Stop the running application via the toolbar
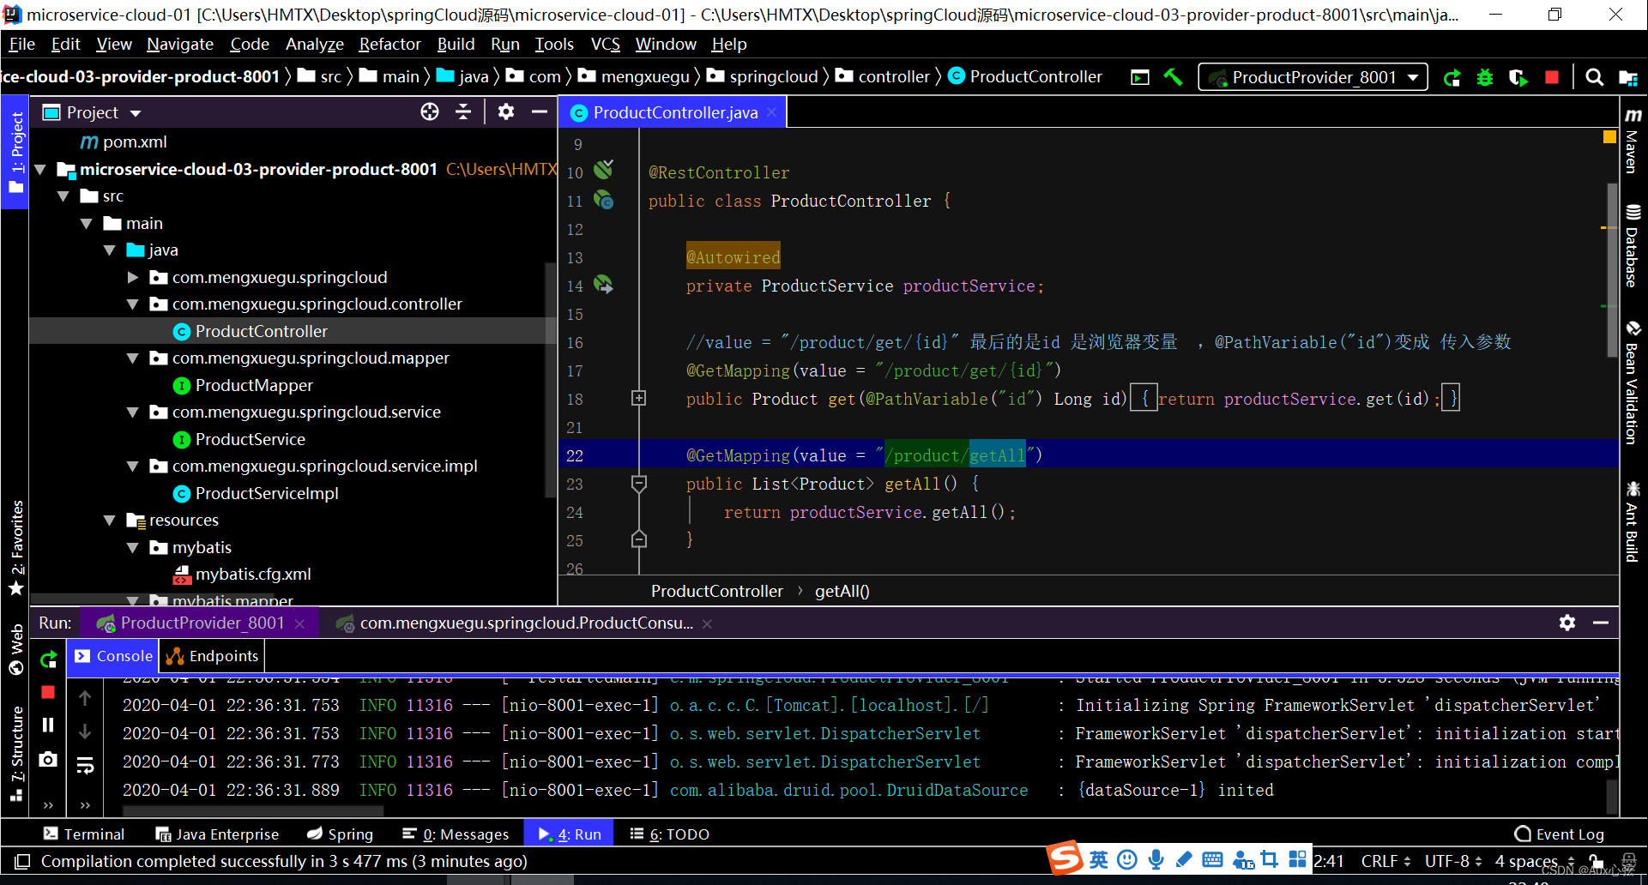This screenshot has height=885, width=1648. pos(1551,77)
